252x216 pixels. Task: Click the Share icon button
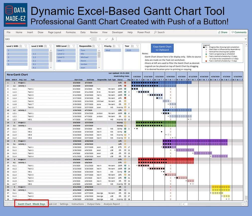[223, 32]
